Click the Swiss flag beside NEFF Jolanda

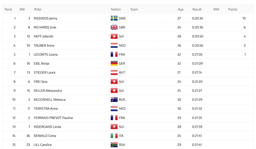tap(114, 36)
